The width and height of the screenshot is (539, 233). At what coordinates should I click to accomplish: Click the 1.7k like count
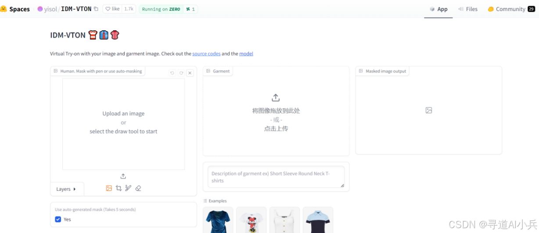[x=129, y=9]
